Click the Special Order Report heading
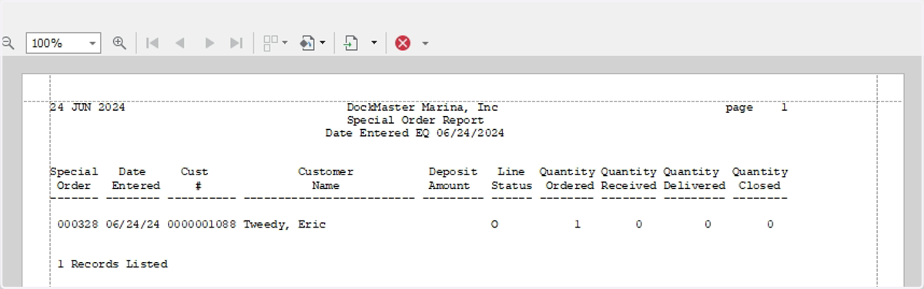The image size is (924, 289). 415,121
